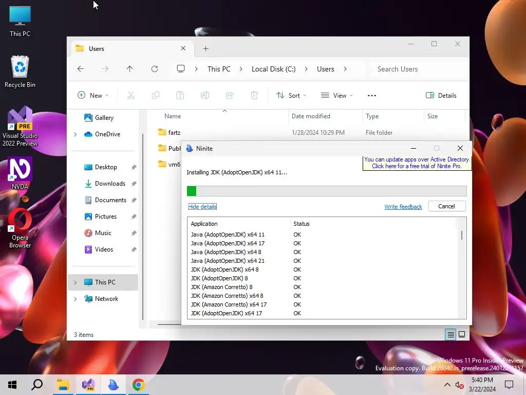Click the Copy toolbar icon
Image resolution: width=526 pixels, height=395 pixels.
click(155, 95)
